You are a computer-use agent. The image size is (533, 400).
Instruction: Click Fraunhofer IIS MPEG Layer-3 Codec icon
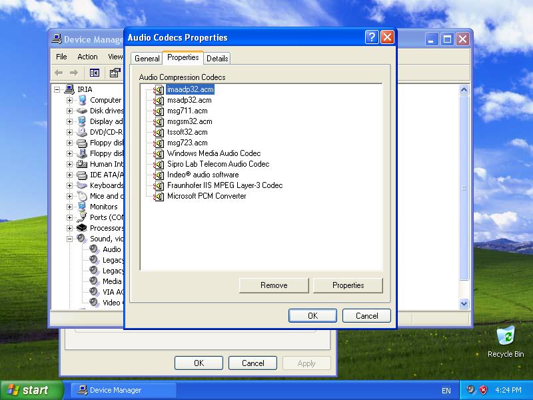(159, 185)
